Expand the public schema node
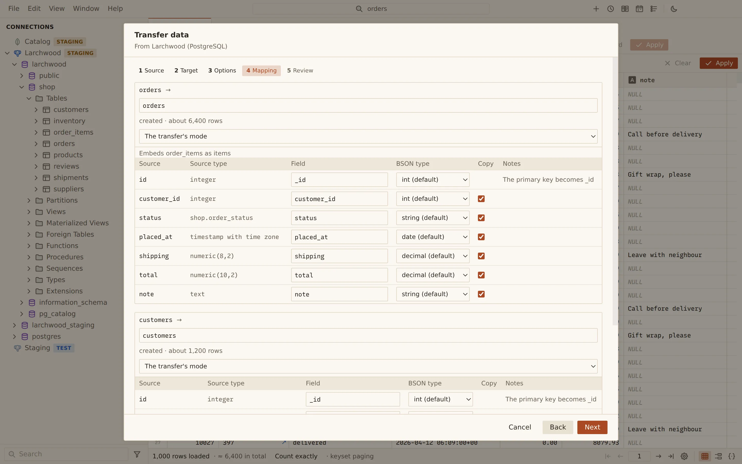 click(x=21, y=76)
